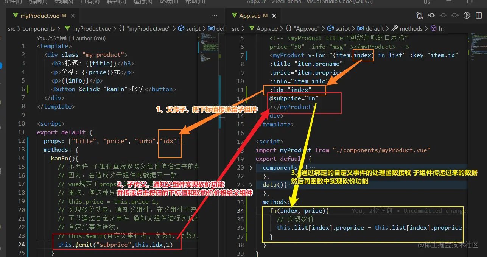
Task: Click ':key="item.id"' attribute on line 7
Action: (x=434, y=55)
